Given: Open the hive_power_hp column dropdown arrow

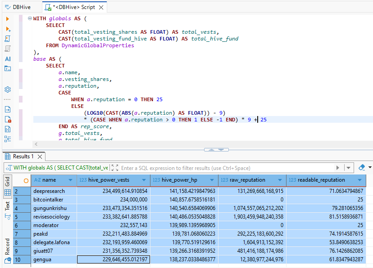Looking at the screenshot, I should 212,180.
